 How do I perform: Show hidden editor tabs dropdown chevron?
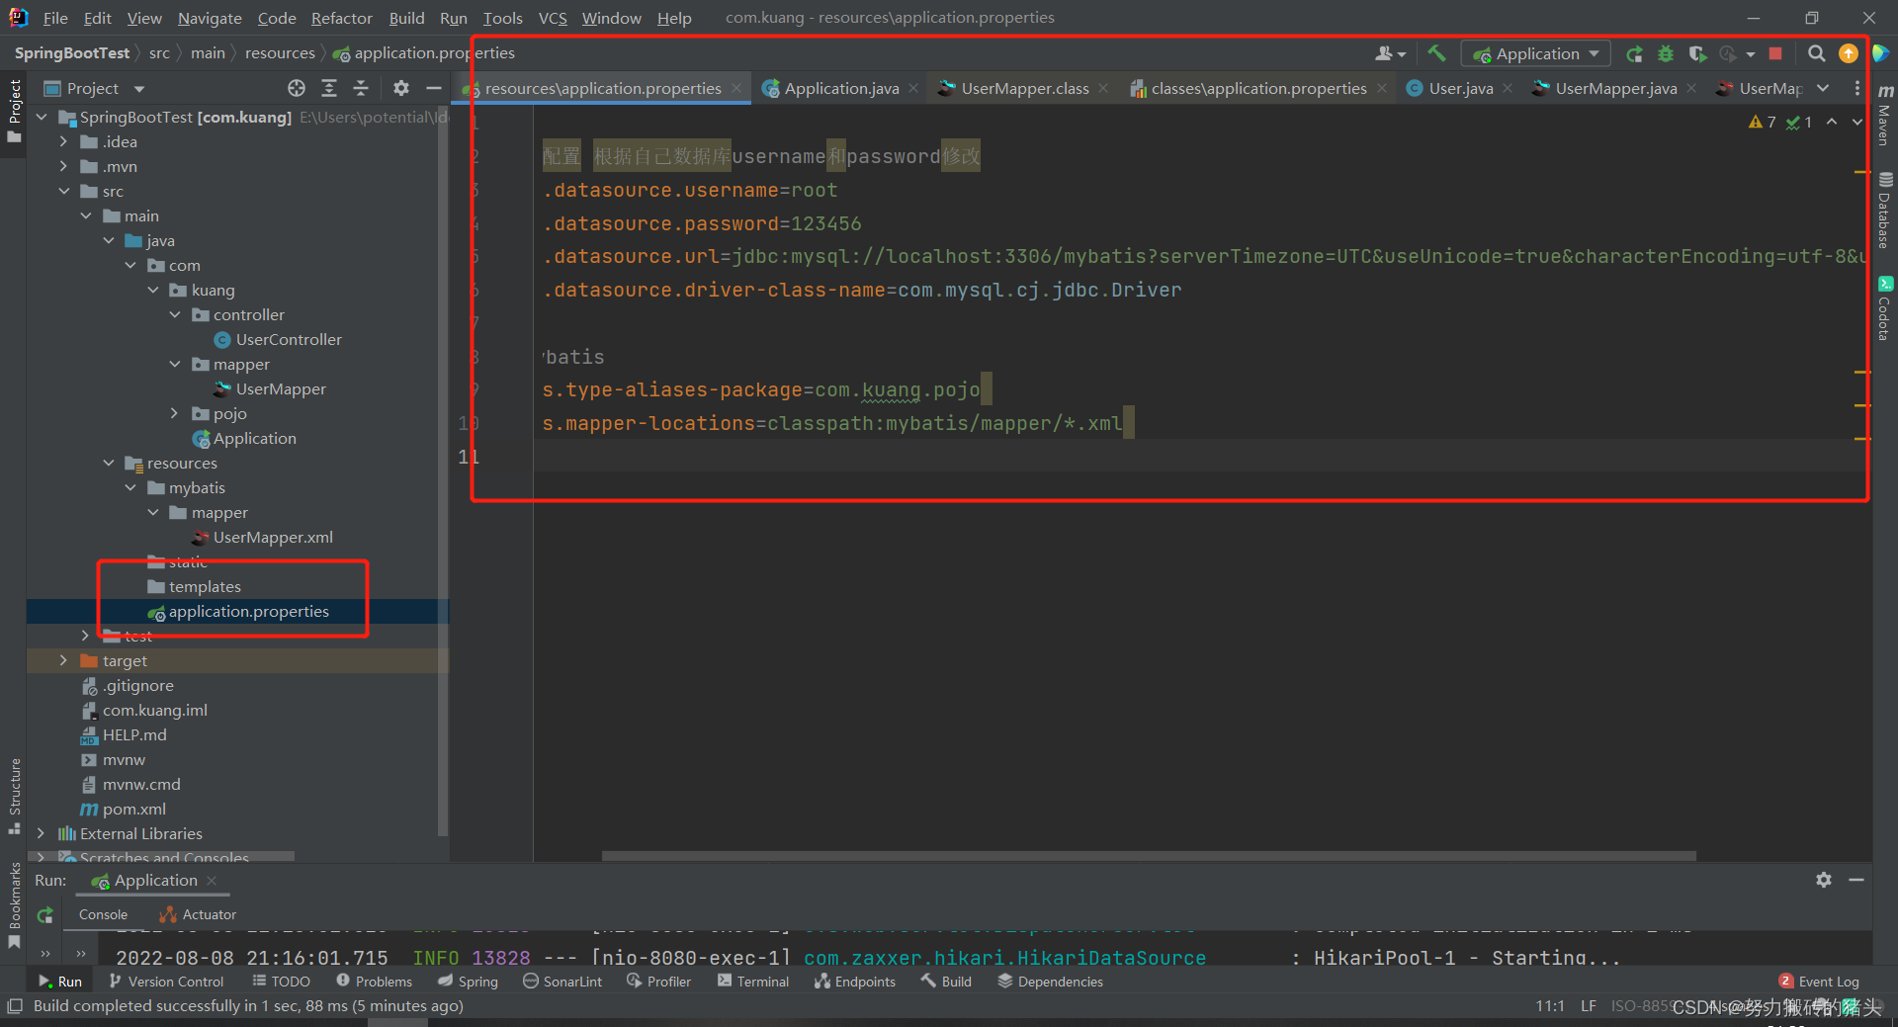[1823, 88]
